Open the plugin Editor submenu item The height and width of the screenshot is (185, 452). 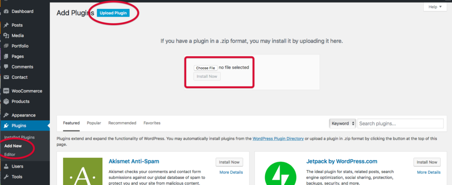(10, 155)
